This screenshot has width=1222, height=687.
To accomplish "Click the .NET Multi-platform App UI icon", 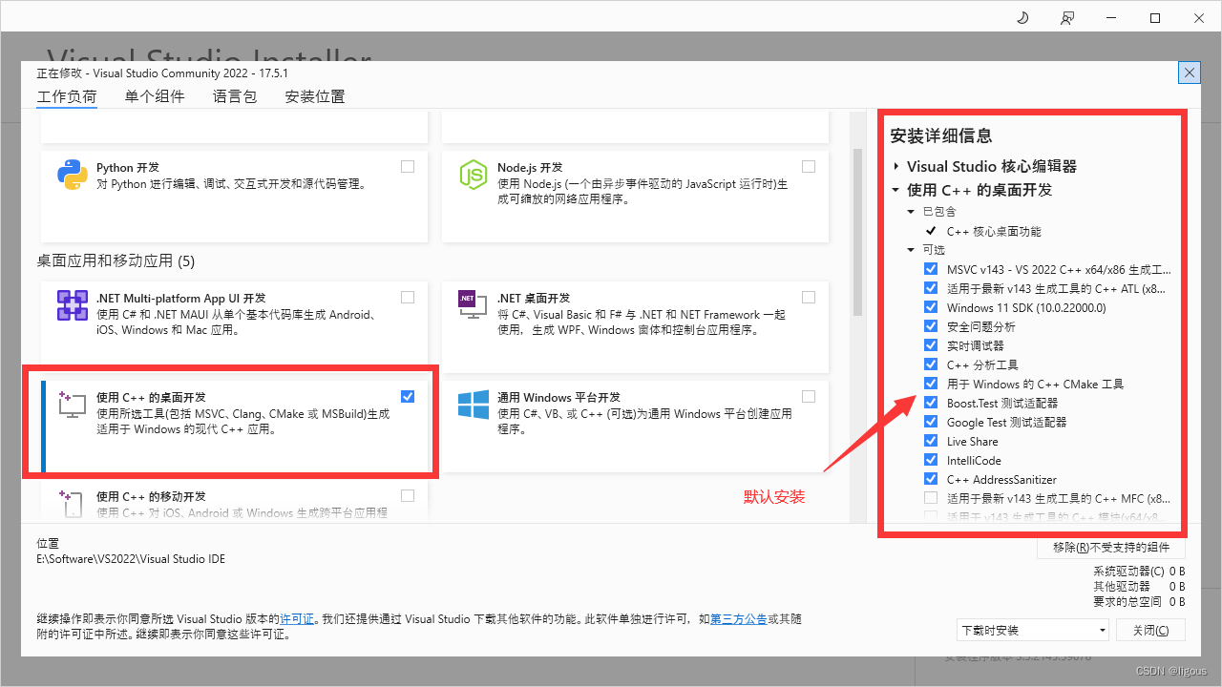I will click(x=73, y=306).
